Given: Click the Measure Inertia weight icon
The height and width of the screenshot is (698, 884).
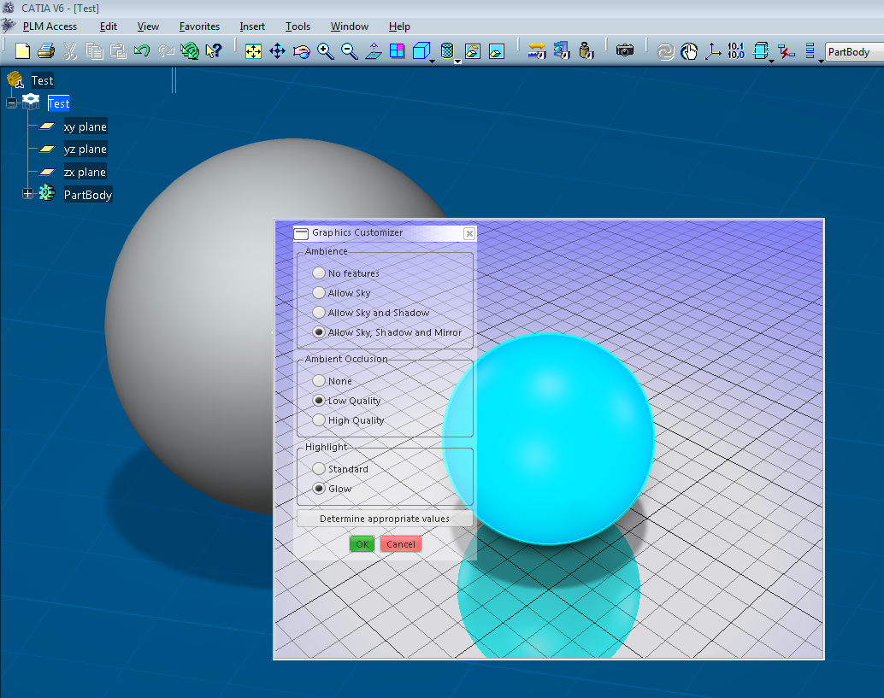Looking at the screenshot, I should click(x=586, y=51).
